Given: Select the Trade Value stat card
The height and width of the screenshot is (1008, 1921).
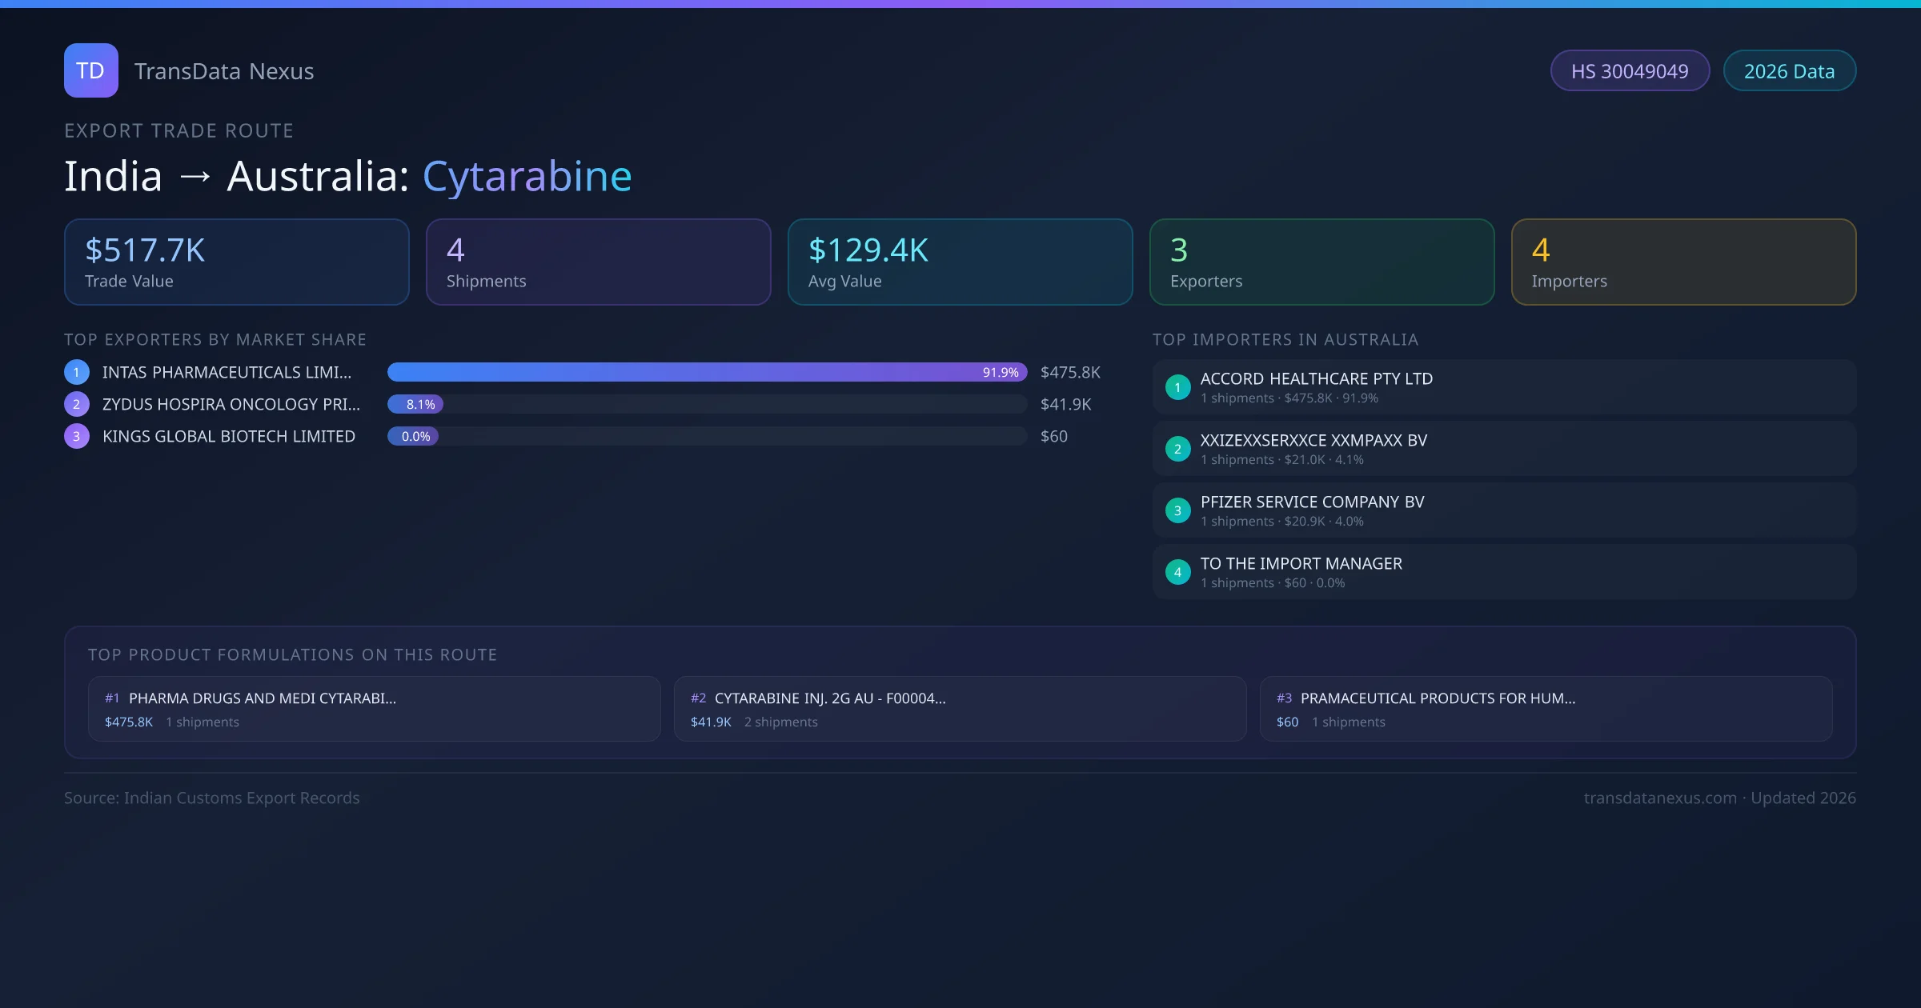Looking at the screenshot, I should [x=236, y=262].
